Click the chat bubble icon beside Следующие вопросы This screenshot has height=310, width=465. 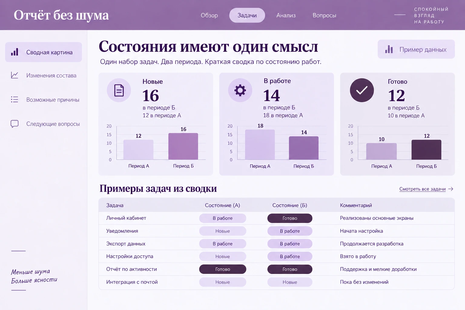[15, 124]
